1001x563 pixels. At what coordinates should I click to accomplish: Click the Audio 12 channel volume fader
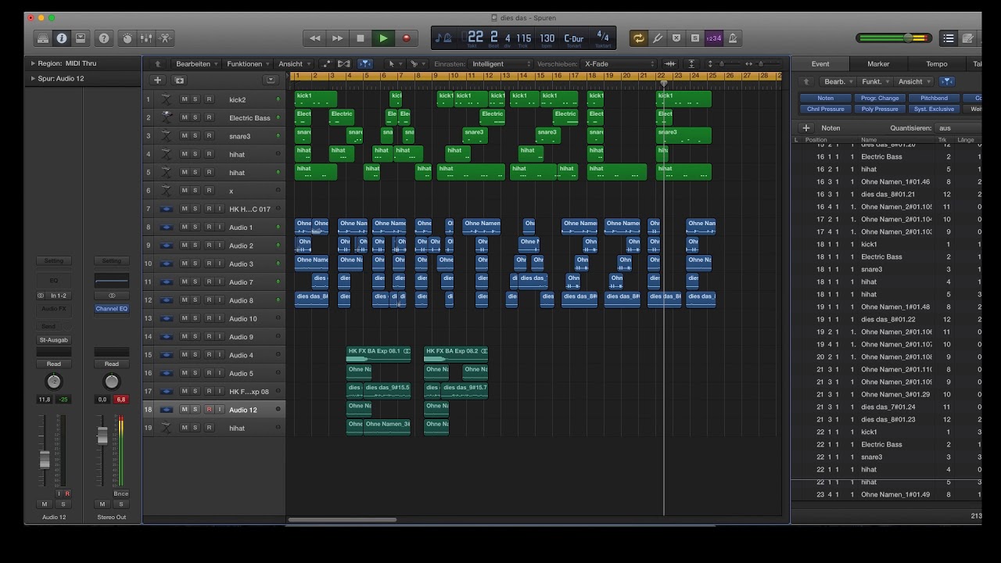pyautogui.click(x=45, y=459)
